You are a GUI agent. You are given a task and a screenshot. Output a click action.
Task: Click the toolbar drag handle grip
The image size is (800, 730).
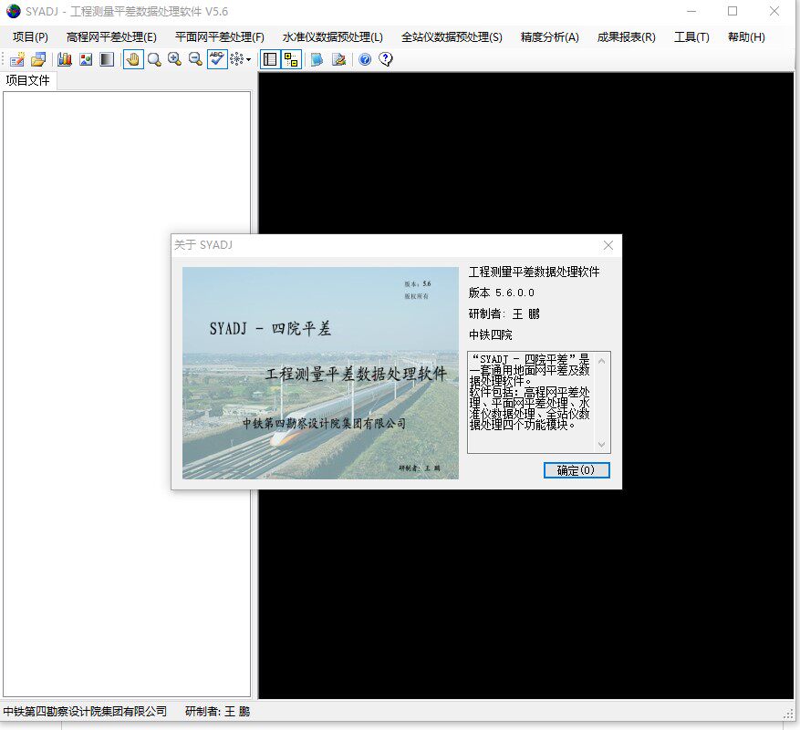tap(4, 59)
